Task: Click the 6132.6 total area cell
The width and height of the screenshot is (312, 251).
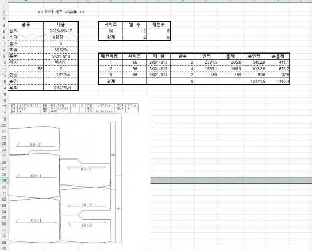Action: [x=257, y=69]
